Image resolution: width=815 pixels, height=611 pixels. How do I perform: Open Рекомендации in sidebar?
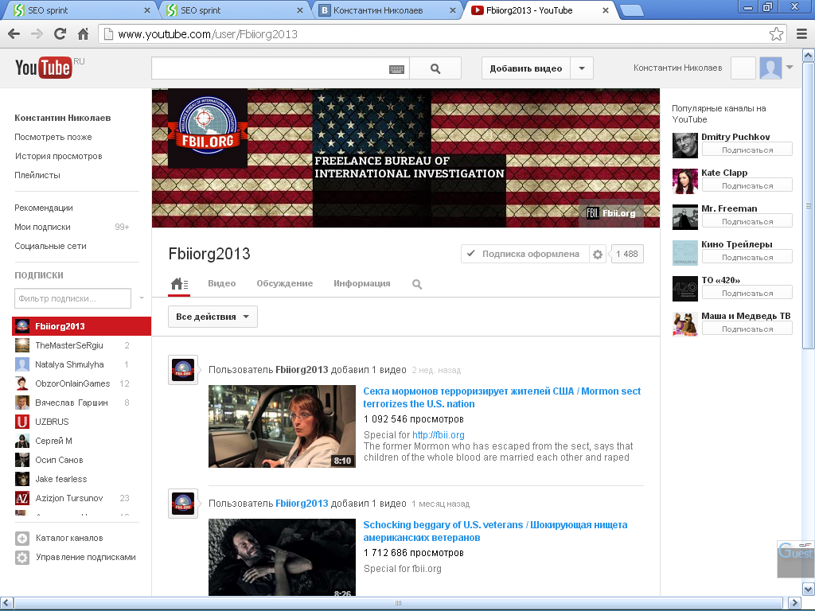pyautogui.click(x=44, y=208)
